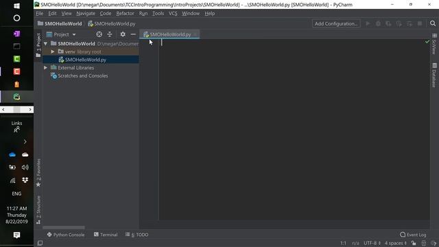Open the Run menu
439x247 pixels.
click(143, 14)
